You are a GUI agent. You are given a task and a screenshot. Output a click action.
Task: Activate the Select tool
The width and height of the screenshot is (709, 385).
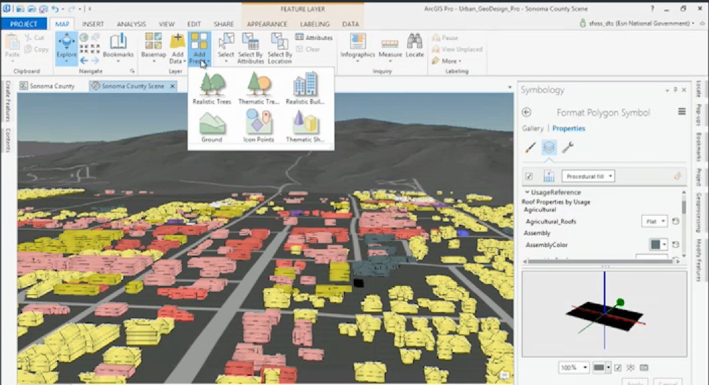[x=226, y=47]
